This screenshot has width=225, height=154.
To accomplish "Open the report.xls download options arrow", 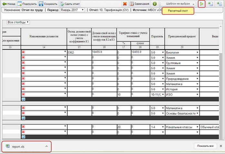I will (46, 146).
